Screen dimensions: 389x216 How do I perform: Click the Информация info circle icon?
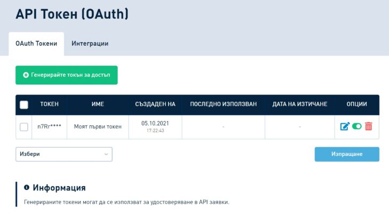pos(27,187)
